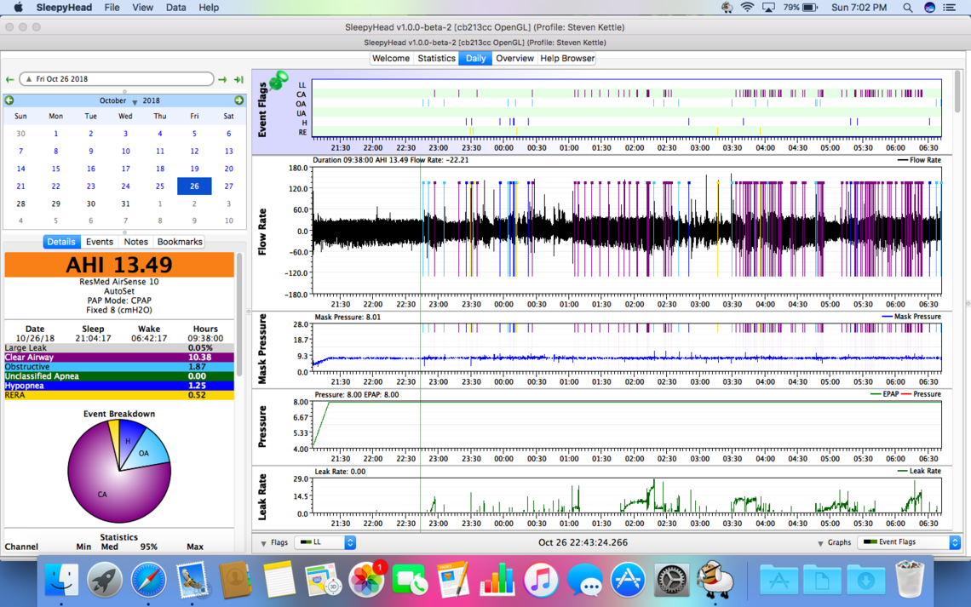This screenshot has width=971, height=607.
Task: Open System Preferences from the Dock
Action: point(671,580)
